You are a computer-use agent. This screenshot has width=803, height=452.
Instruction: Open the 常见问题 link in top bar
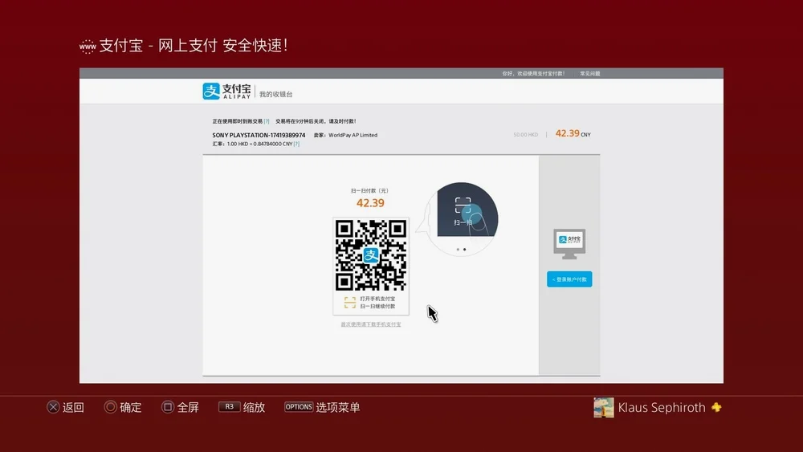pos(590,74)
